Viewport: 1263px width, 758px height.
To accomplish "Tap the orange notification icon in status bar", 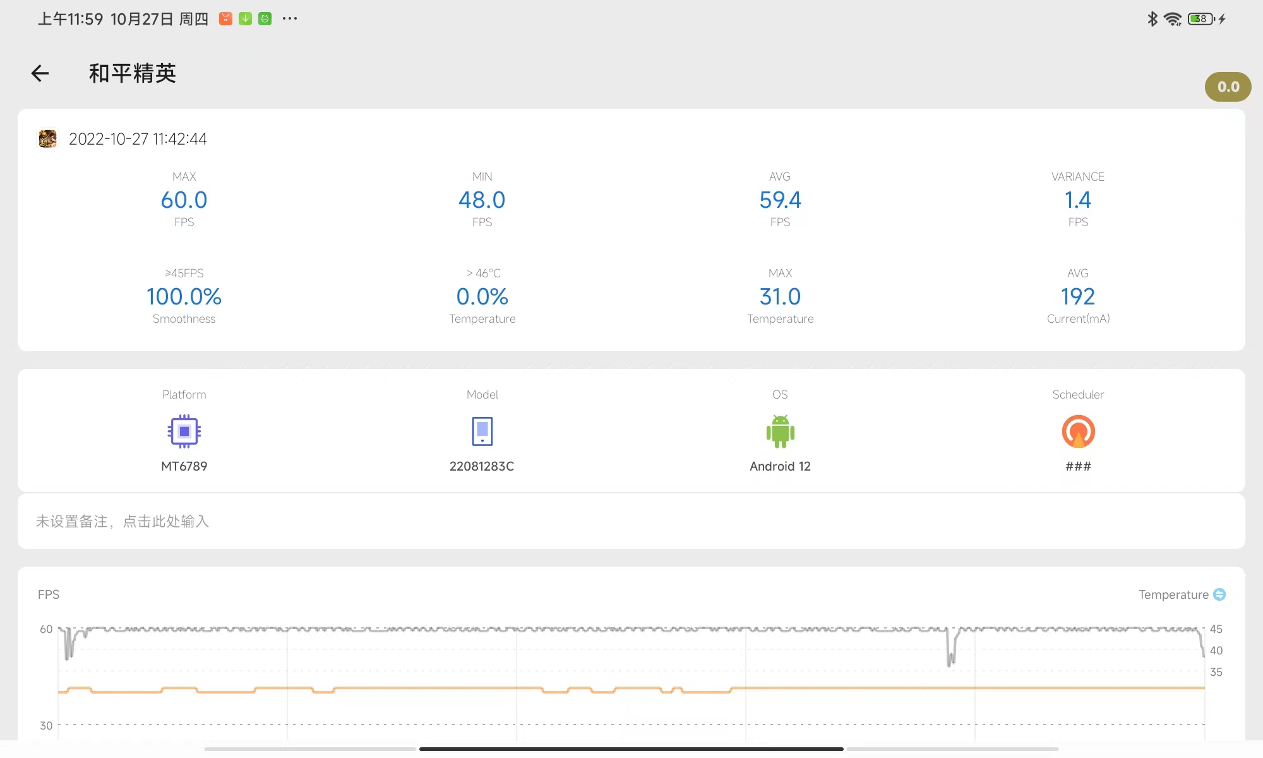I will point(225,19).
